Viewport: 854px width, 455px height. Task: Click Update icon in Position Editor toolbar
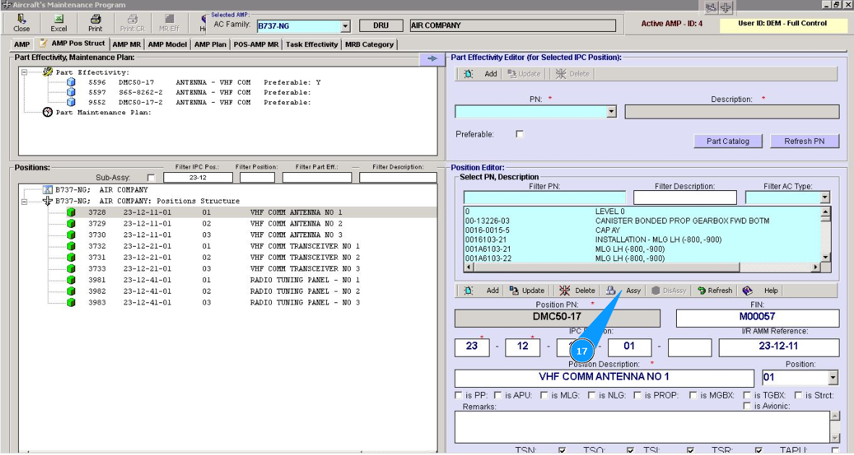[526, 290]
